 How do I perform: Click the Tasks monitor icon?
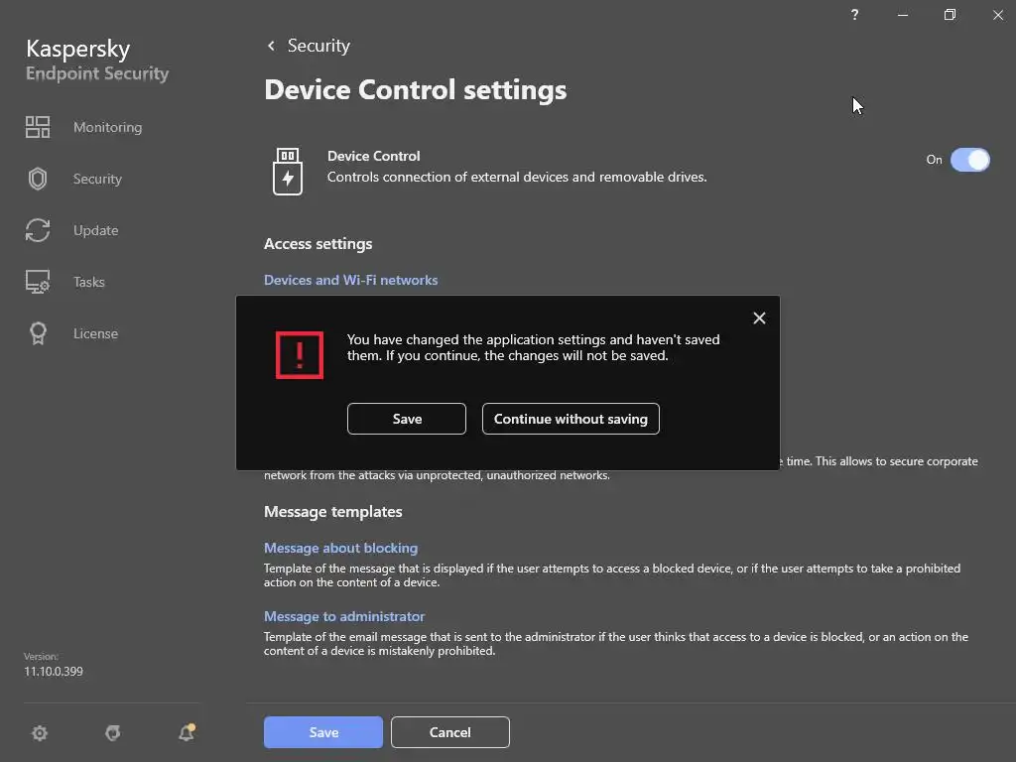(38, 282)
